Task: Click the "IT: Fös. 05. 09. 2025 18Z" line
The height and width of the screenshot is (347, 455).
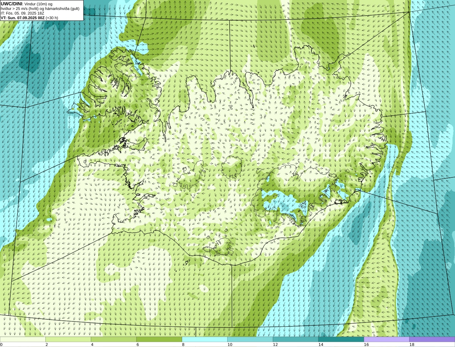Action: 22,13
